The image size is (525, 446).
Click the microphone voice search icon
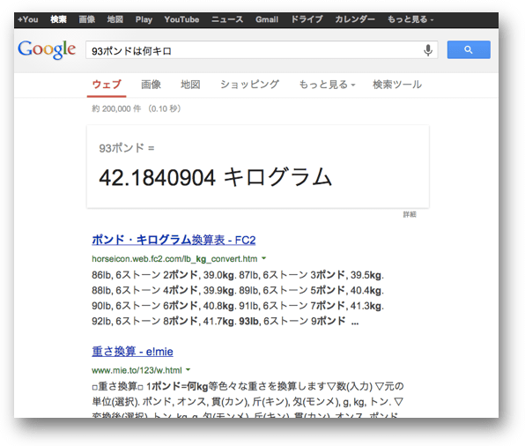(x=428, y=50)
